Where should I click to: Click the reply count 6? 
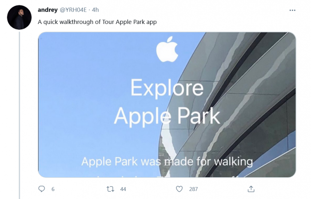tap(53, 189)
